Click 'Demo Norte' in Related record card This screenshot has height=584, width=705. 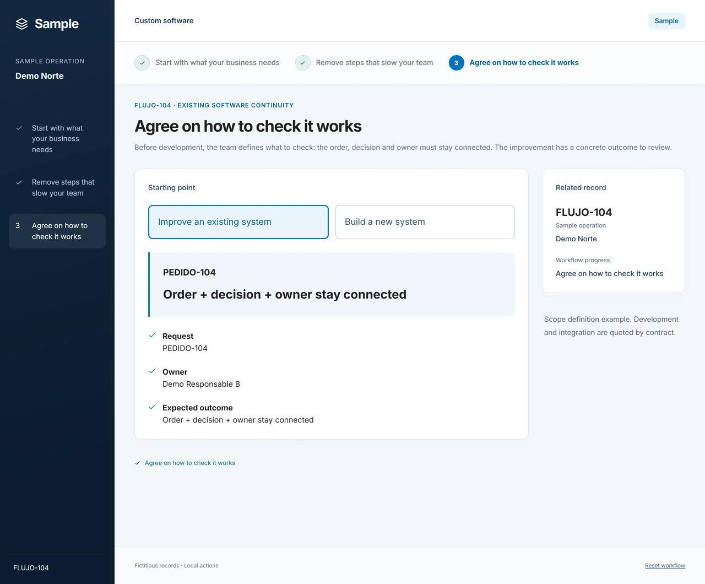point(576,239)
